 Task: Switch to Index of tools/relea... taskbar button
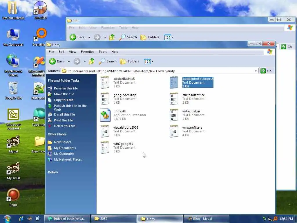67,219
